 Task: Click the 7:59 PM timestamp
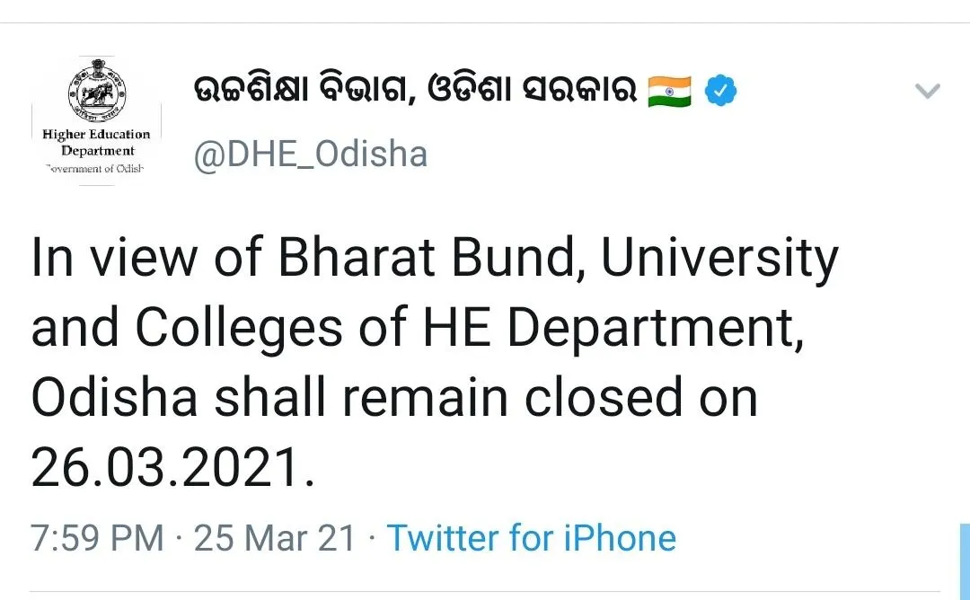pyautogui.click(x=97, y=537)
